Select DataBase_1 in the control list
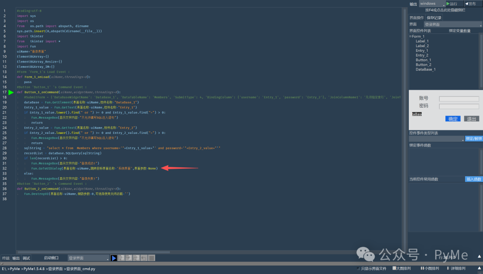Viewport: 483px width, 274px height. 425,70
